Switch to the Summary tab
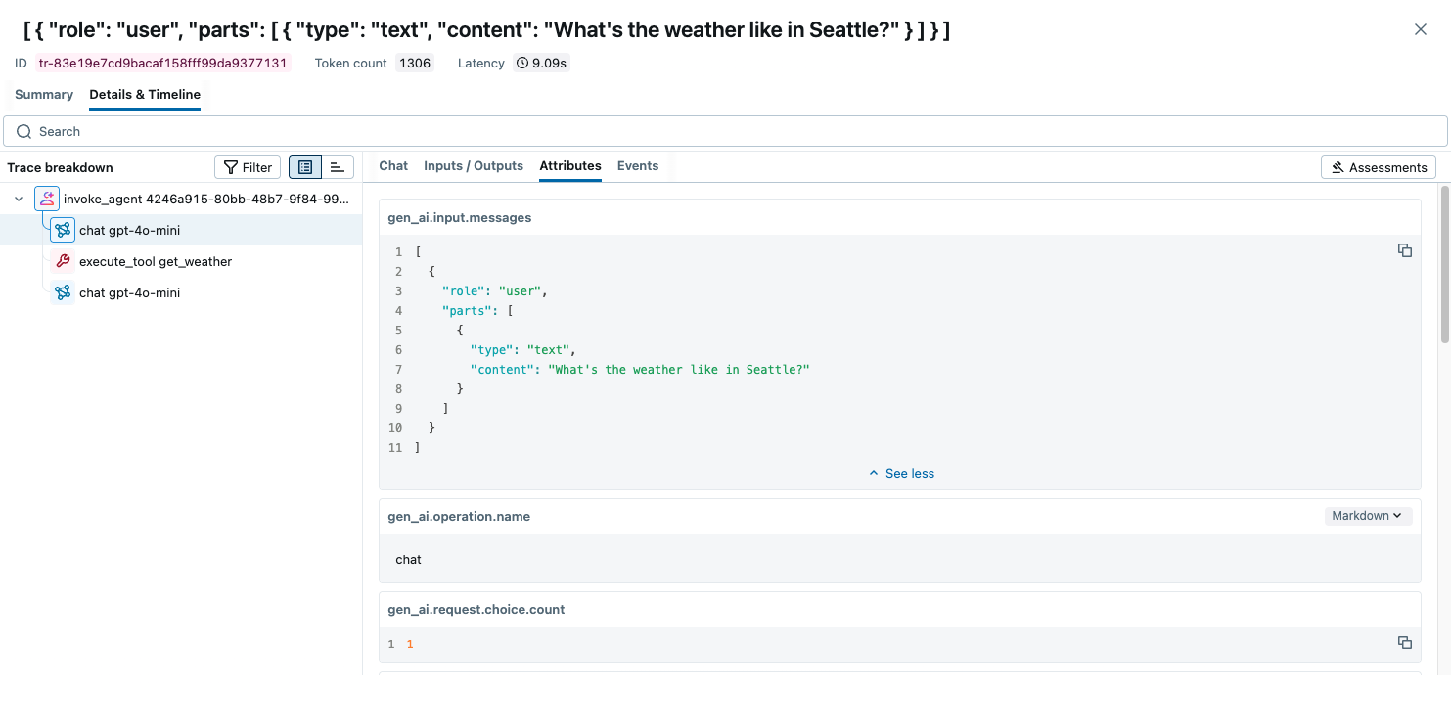This screenshot has width=1451, height=710. coord(44,95)
